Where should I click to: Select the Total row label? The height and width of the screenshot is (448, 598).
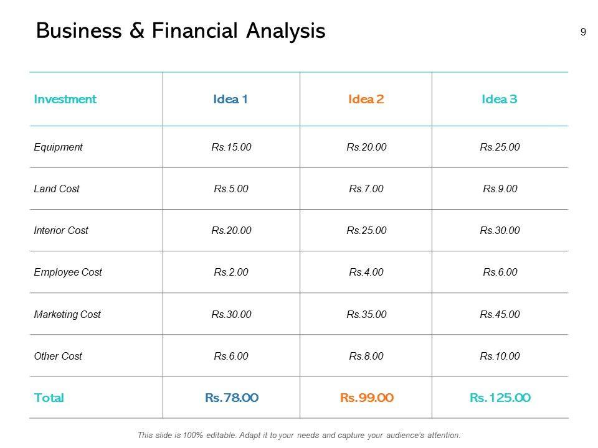[49, 398]
